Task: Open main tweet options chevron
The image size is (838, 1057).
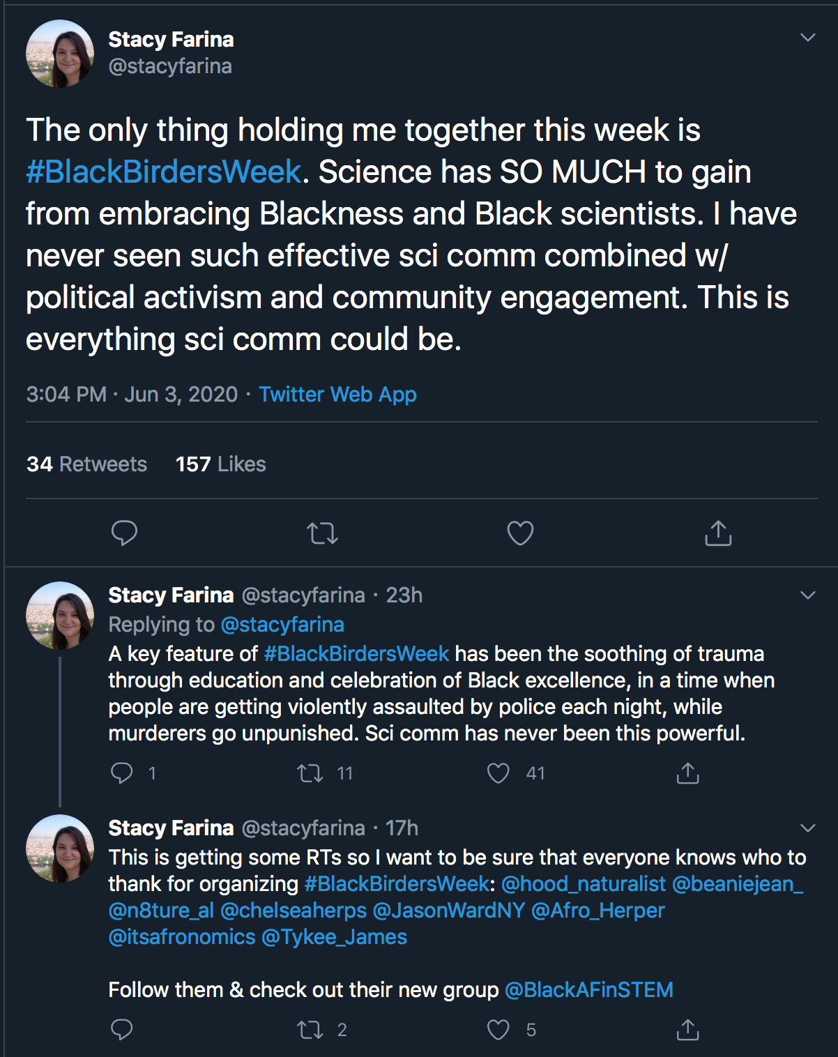Action: tap(807, 38)
